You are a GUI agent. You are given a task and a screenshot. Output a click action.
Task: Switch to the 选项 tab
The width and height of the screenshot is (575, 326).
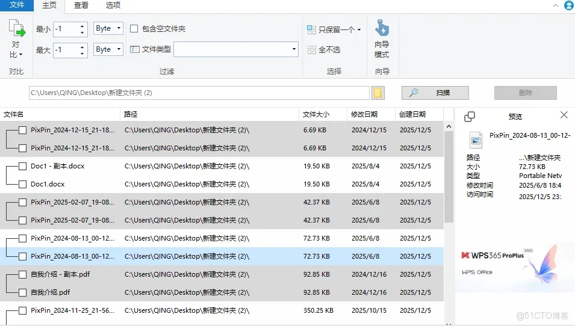(113, 5)
